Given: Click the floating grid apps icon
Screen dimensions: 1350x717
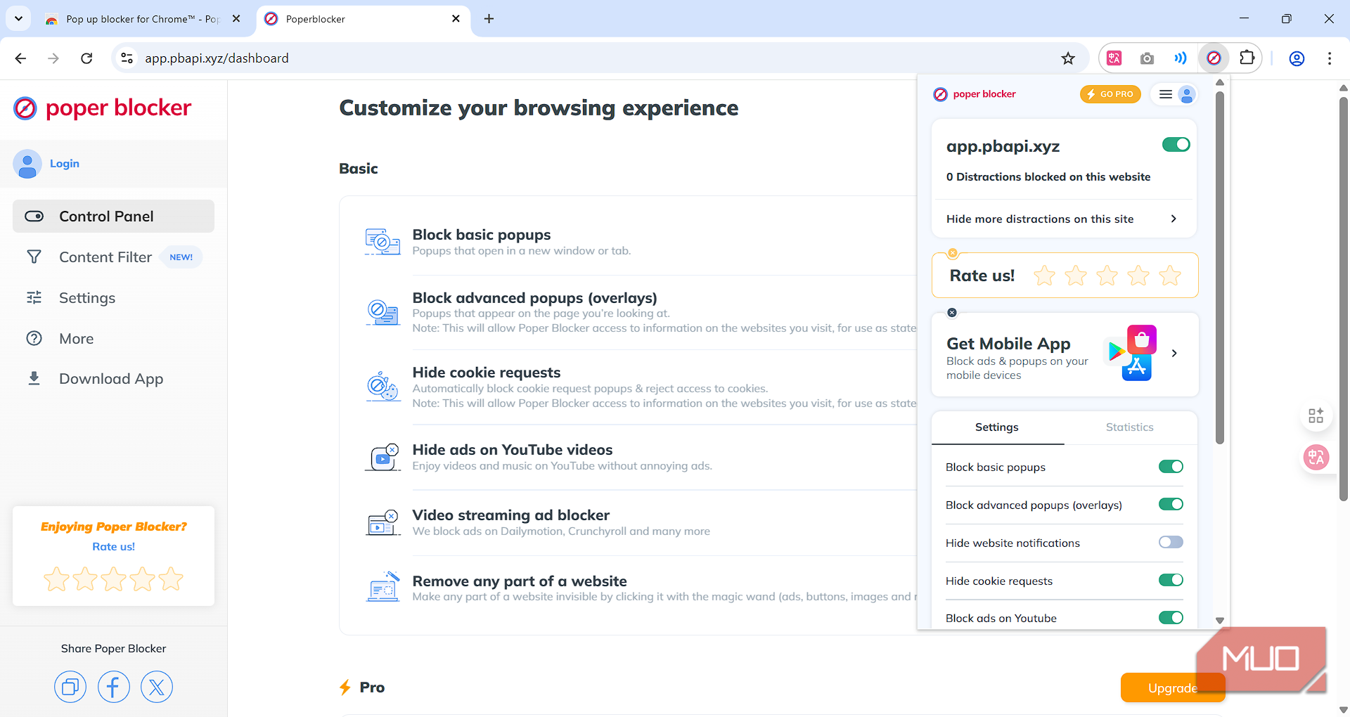Looking at the screenshot, I should coord(1316,415).
